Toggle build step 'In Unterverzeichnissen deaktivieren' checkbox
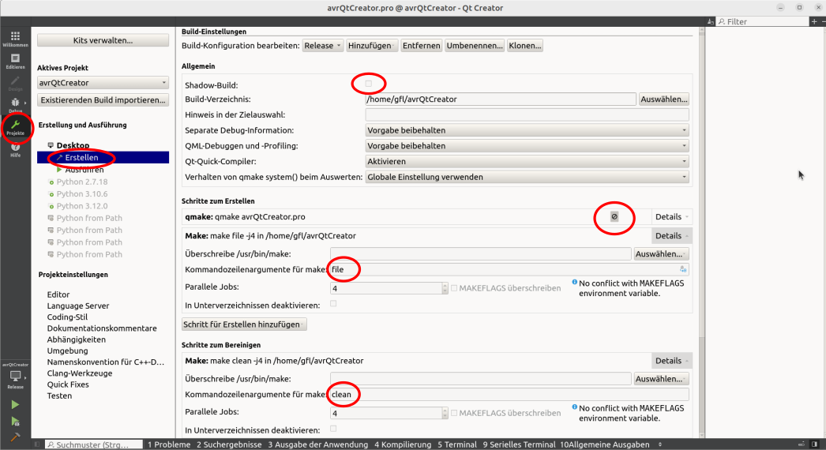Screen dimensions: 826x450 pos(333,304)
